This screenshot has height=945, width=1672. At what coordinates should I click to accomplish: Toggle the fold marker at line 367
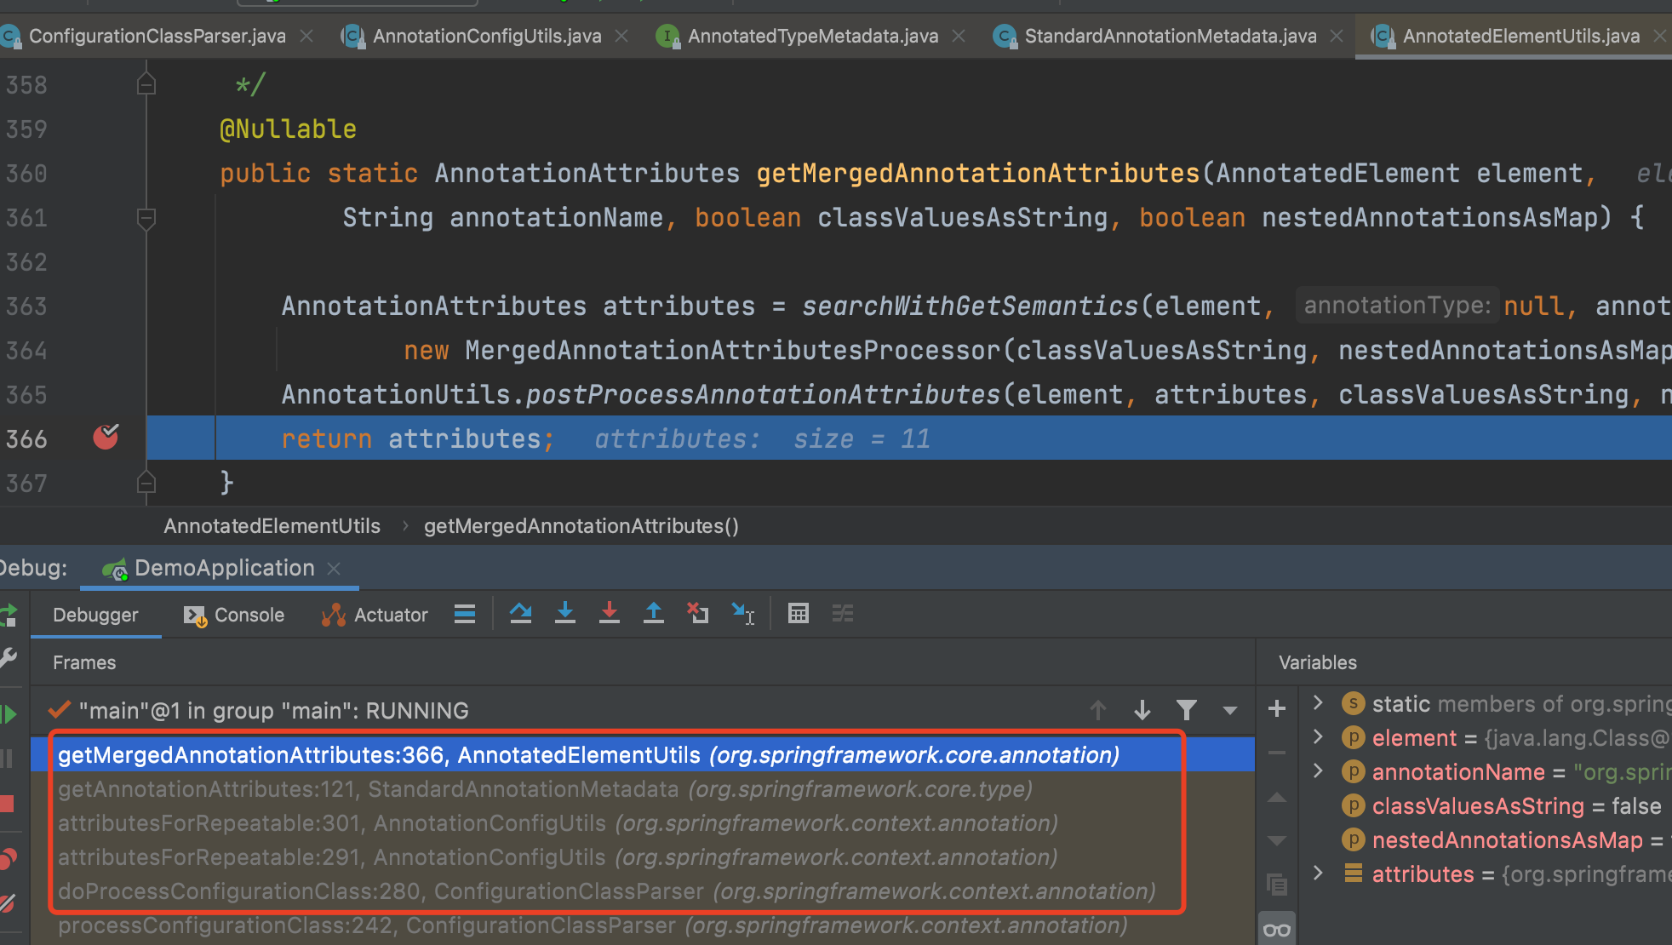pyautogui.click(x=146, y=483)
